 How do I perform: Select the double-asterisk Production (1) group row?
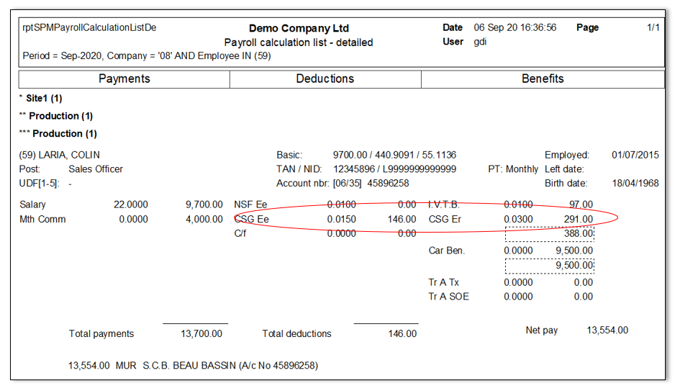point(55,116)
